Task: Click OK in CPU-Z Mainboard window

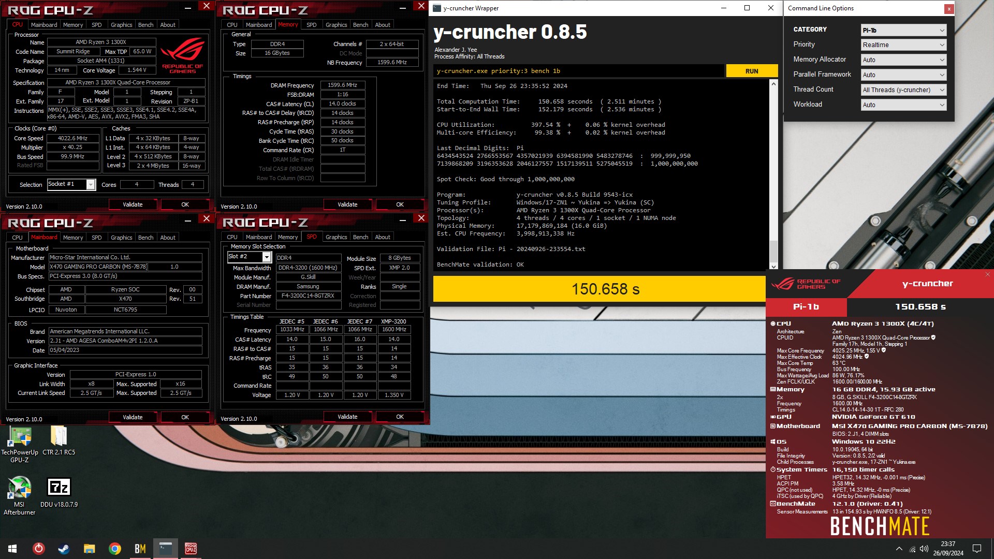Action: 185,417
